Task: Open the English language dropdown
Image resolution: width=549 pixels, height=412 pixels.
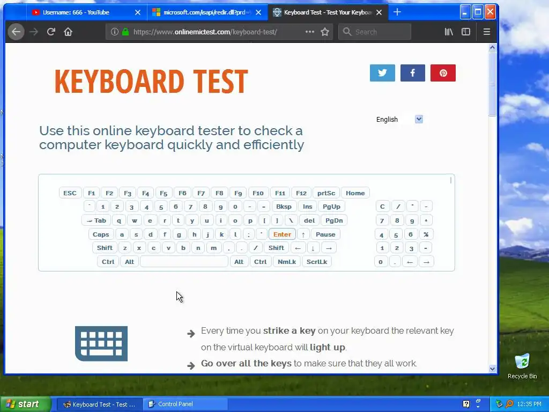Action: coord(399,120)
